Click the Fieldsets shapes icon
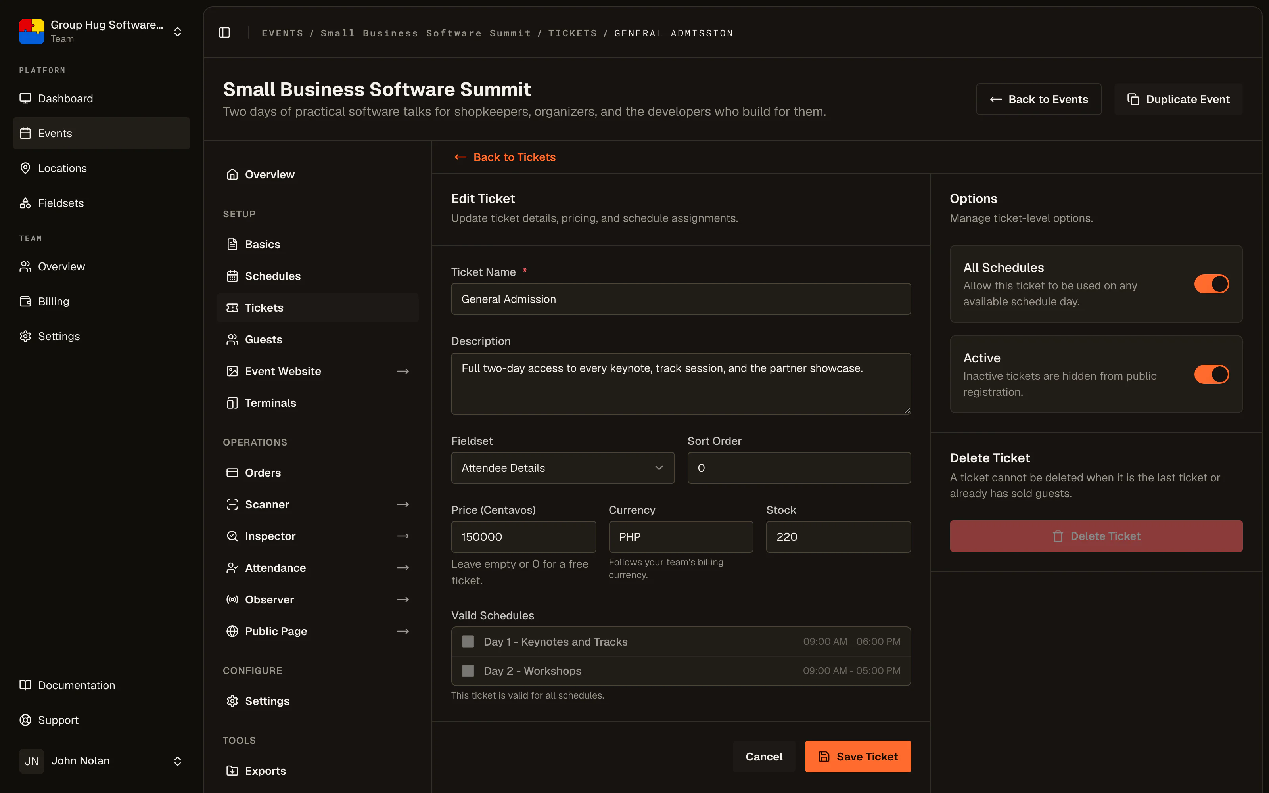1269x793 pixels. [x=25, y=203]
